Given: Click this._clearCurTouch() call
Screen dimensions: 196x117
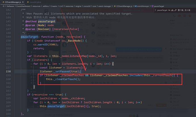Looking at the screenshot, I should click(62, 79).
